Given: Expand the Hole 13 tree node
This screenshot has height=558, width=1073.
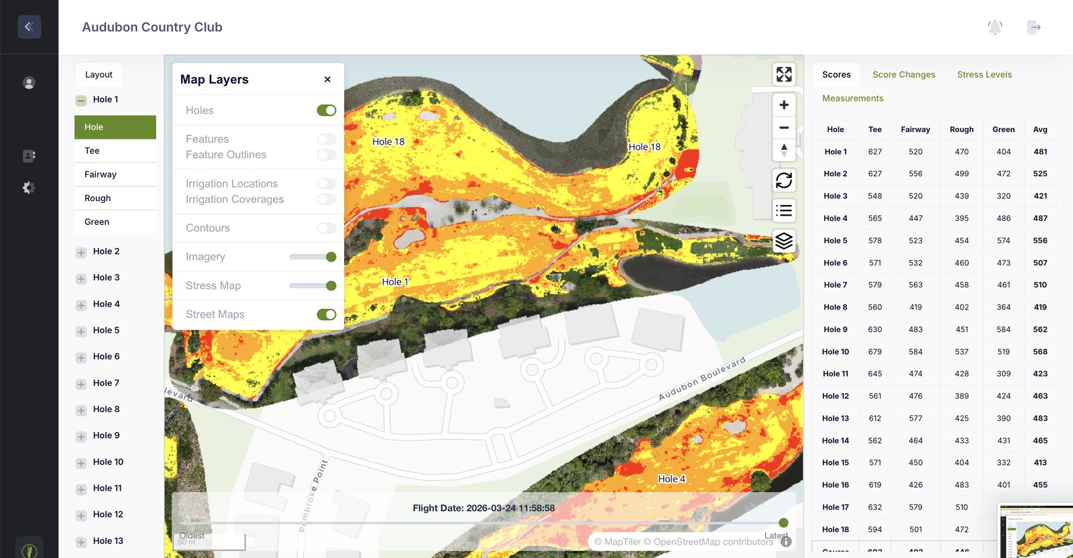Looking at the screenshot, I should pyautogui.click(x=81, y=543).
